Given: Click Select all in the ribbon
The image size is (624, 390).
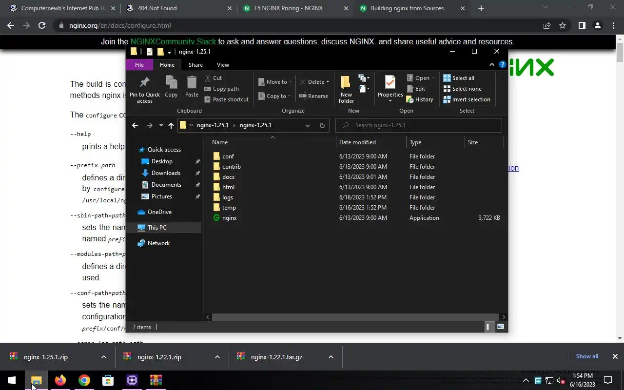Looking at the screenshot, I should 458,78.
